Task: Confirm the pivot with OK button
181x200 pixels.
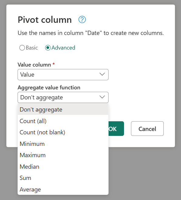Action: [x=116, y=129]
